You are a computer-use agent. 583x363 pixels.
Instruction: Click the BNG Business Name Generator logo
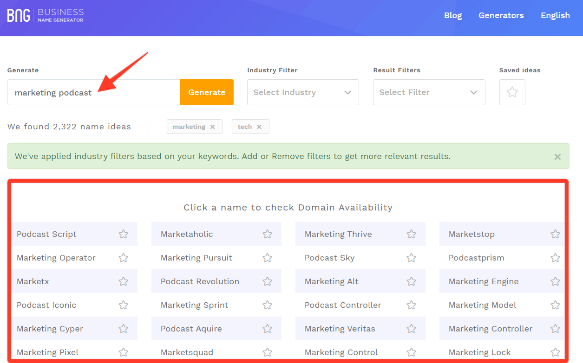pyautogui.click(x=46, y=15)
